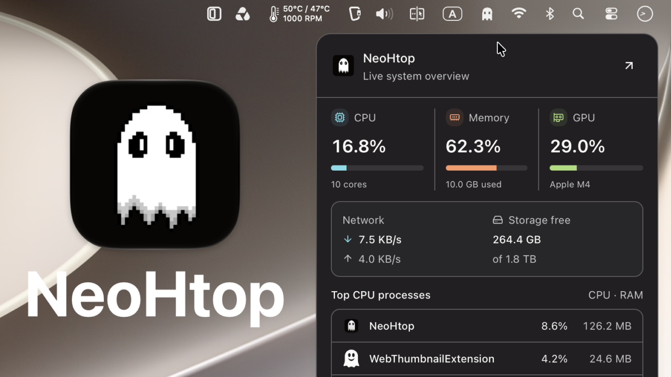
Task: Open the Bluetooth menu bar icon
Action: click(x=549, y=14)
